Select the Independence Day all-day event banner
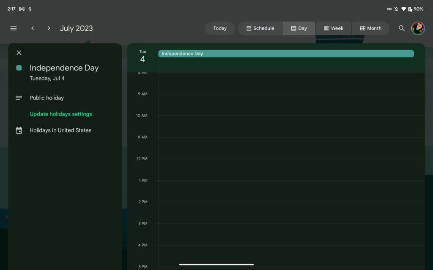 coord(286,54)
